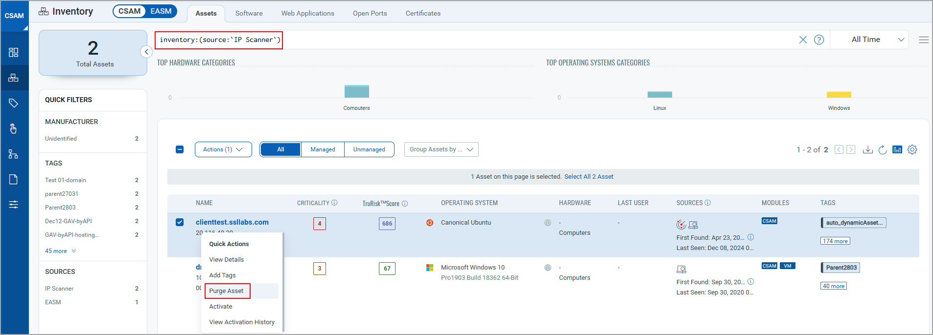This screenshot has width=933, height=335.
Task: Download the asset list
Action: [868, 149]
